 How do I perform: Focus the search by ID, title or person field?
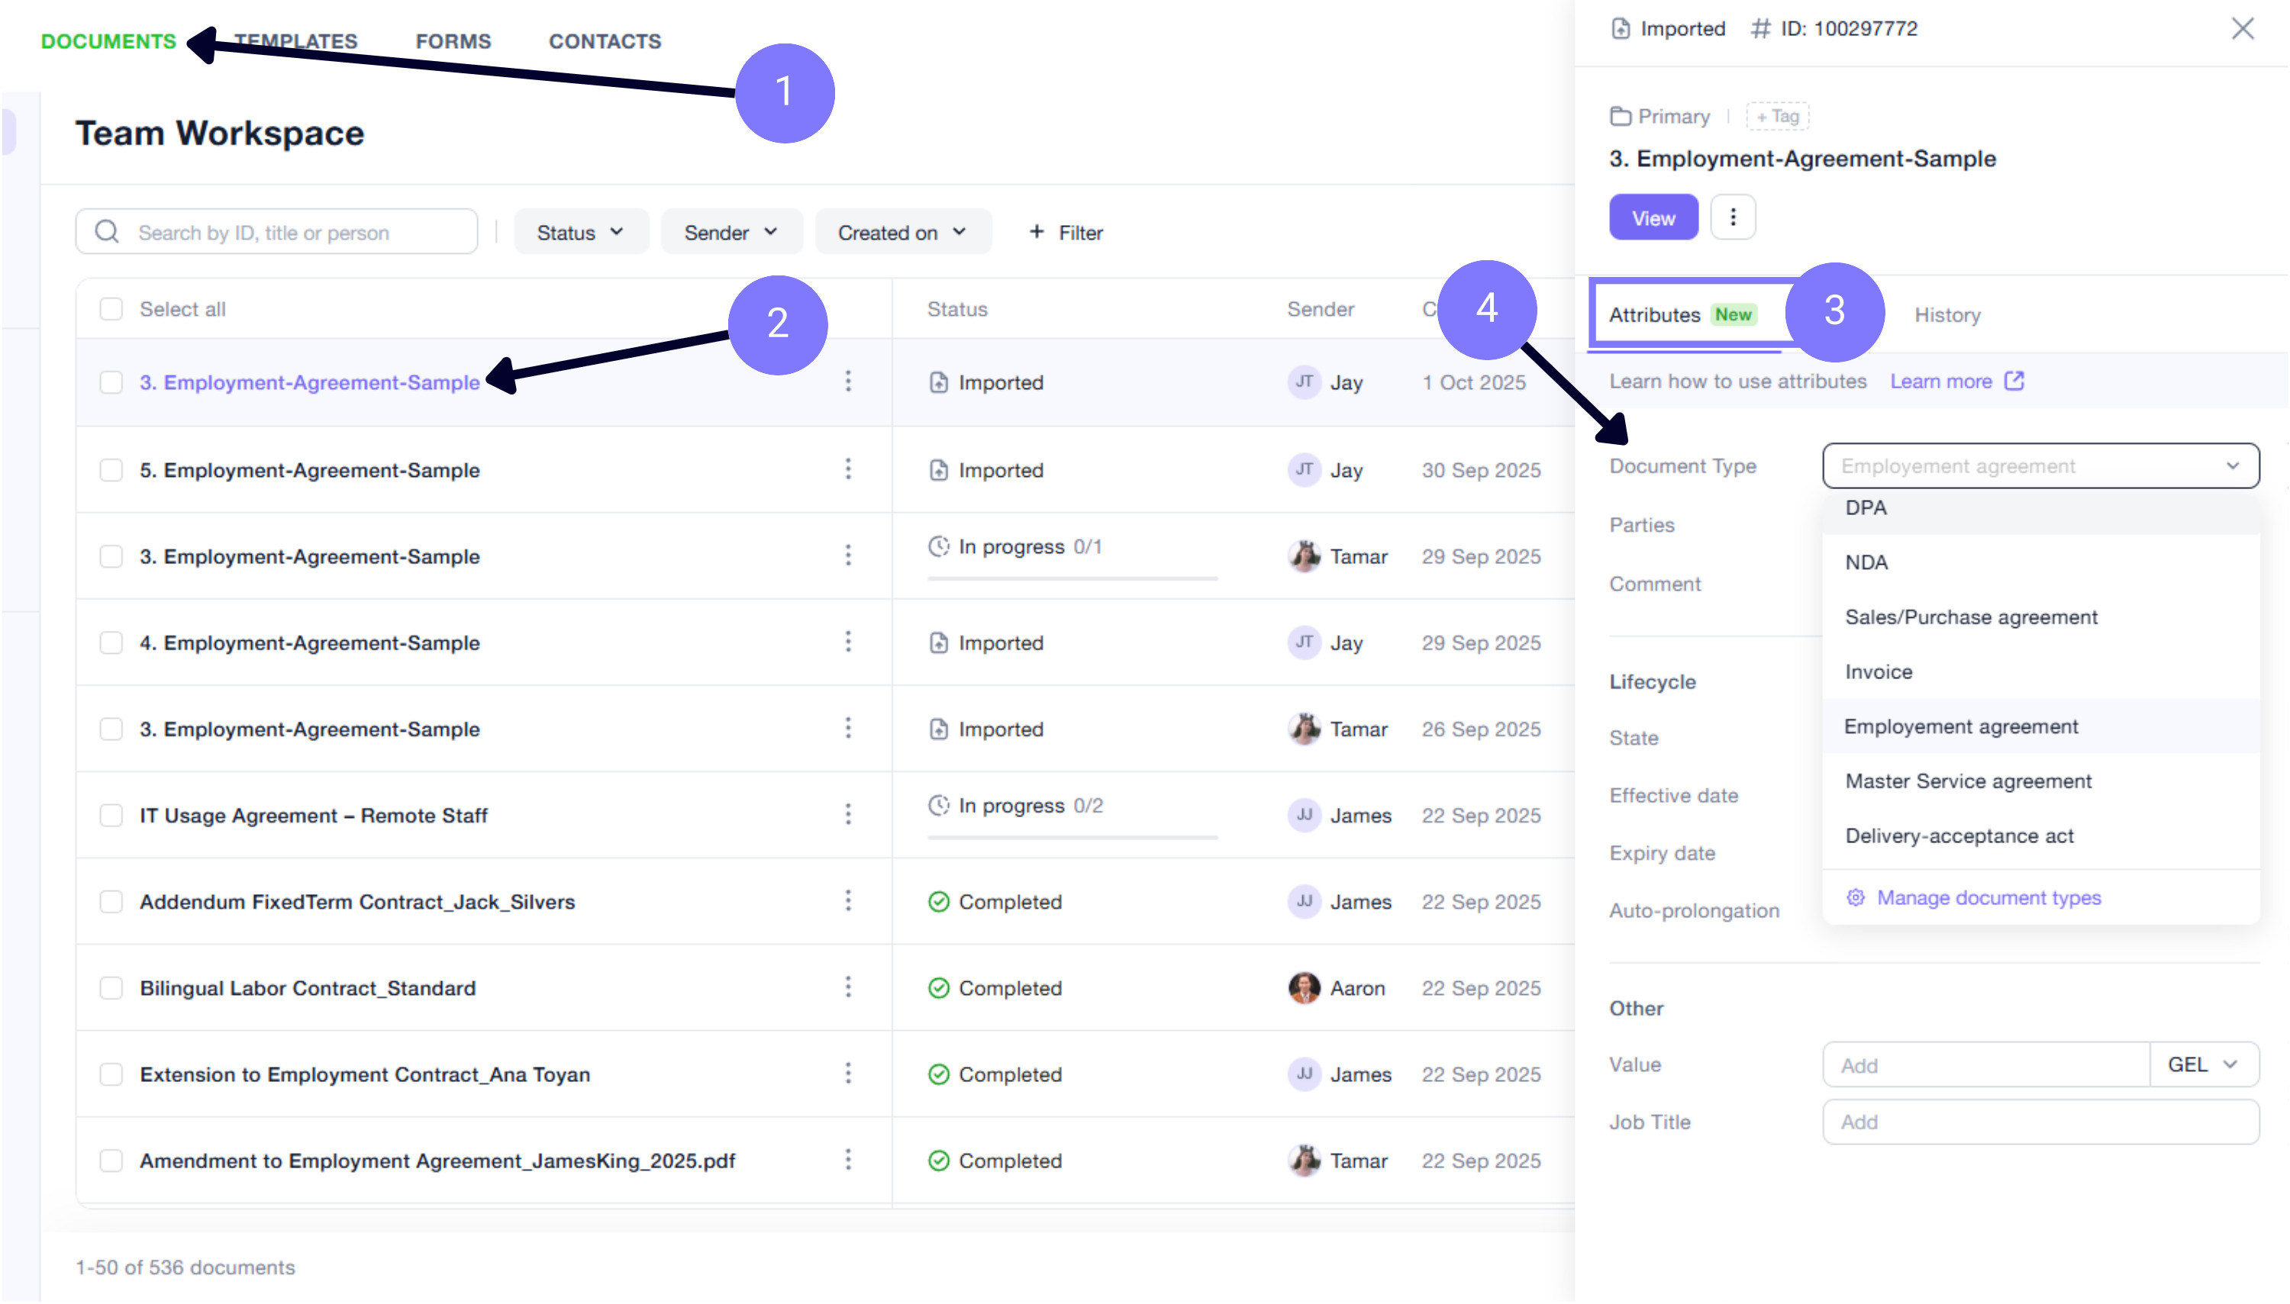pos(277,232)
